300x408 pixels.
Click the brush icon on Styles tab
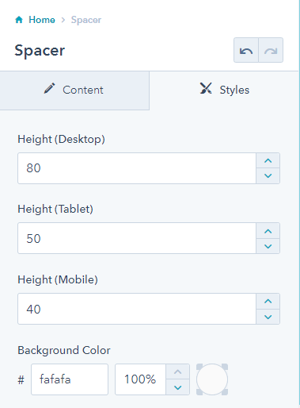pos(206,88)
